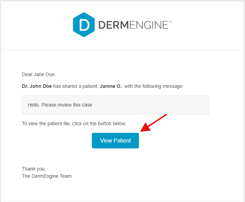
Task: Click the bold name Dr. John Doe
Action: 37,86
